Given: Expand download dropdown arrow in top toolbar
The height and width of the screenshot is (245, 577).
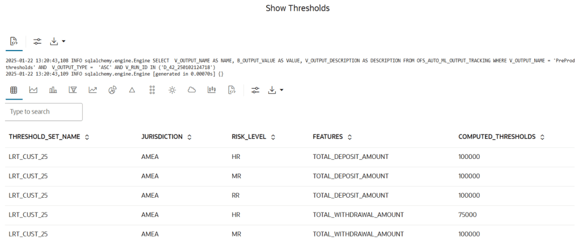Looking at the screenshot, I should click(63, 41).
